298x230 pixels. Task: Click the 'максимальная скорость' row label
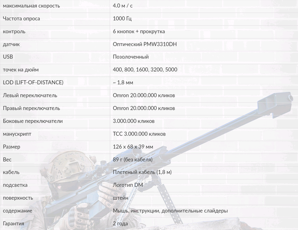click(x=31, y=6)
